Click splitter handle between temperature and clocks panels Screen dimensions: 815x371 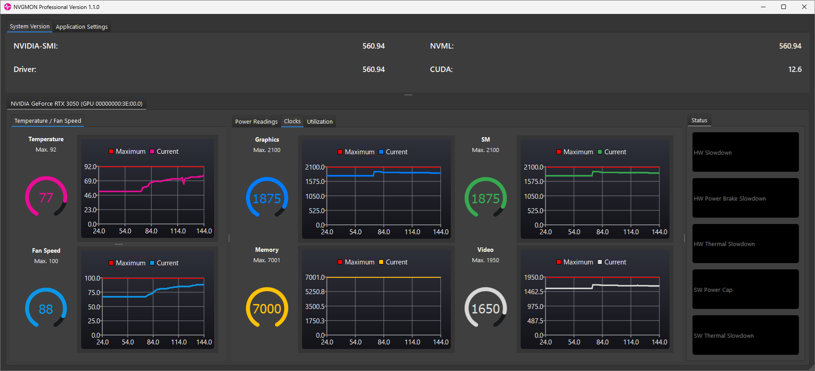[229, 238]
